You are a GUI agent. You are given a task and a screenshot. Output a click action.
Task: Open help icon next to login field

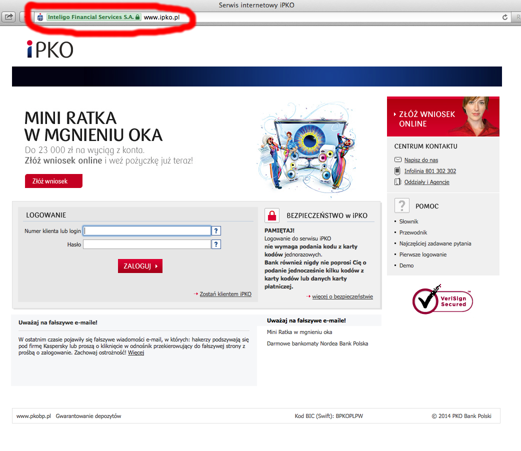216,230
